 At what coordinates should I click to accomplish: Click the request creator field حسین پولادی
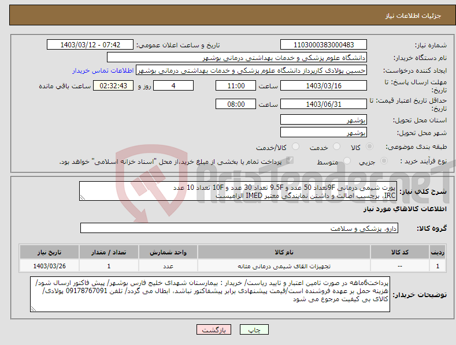point(251,70)
